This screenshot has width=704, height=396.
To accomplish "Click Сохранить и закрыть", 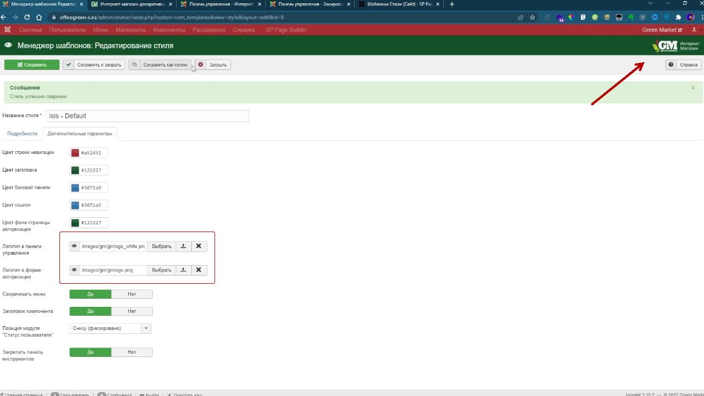I will click(94, 65).
